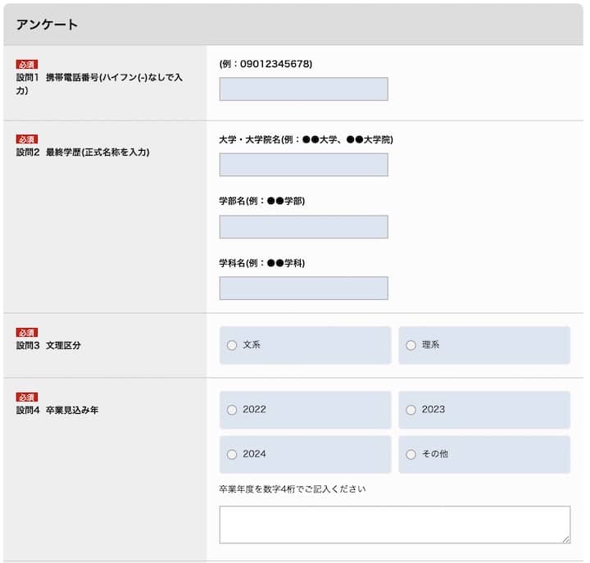Click the textarea resize handle
590x563 pixels.
pyautogui.click(x=565, y=538)
